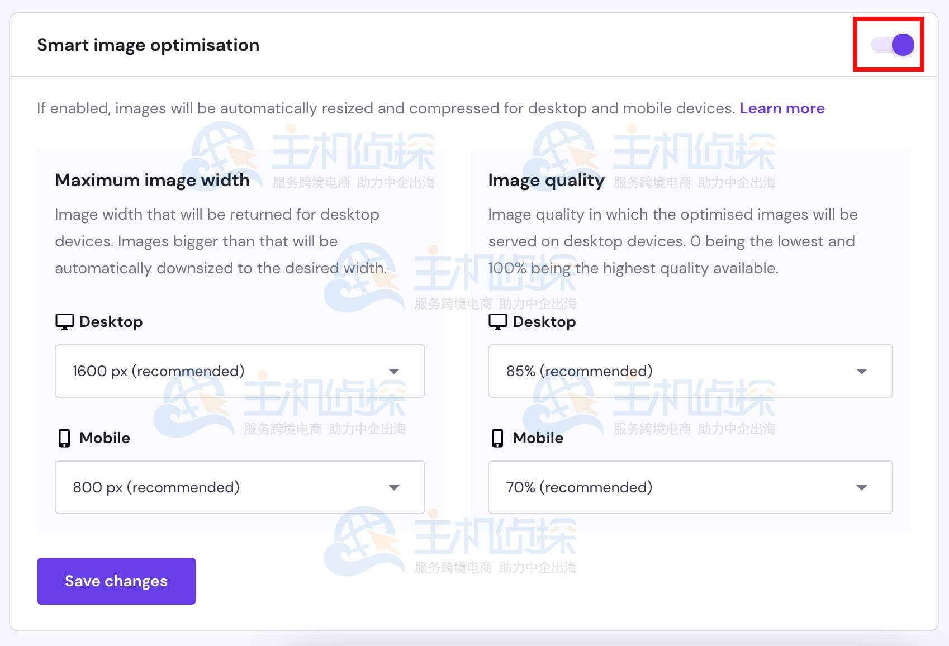949x646 pixels.
Task: Open the Learn more link
Action: tap(781, 108)
